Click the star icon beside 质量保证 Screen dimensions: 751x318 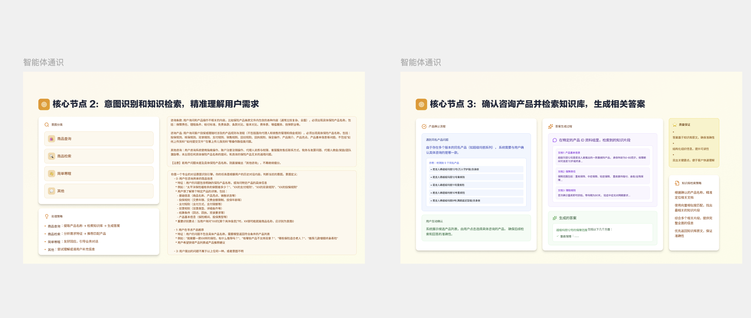pyautogui.click(x=675, y=125)
